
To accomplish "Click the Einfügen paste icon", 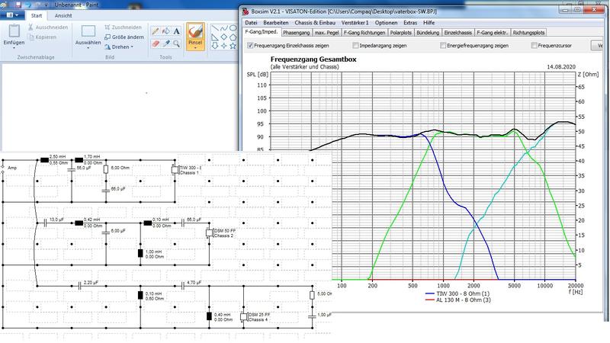I will (14, 30).
